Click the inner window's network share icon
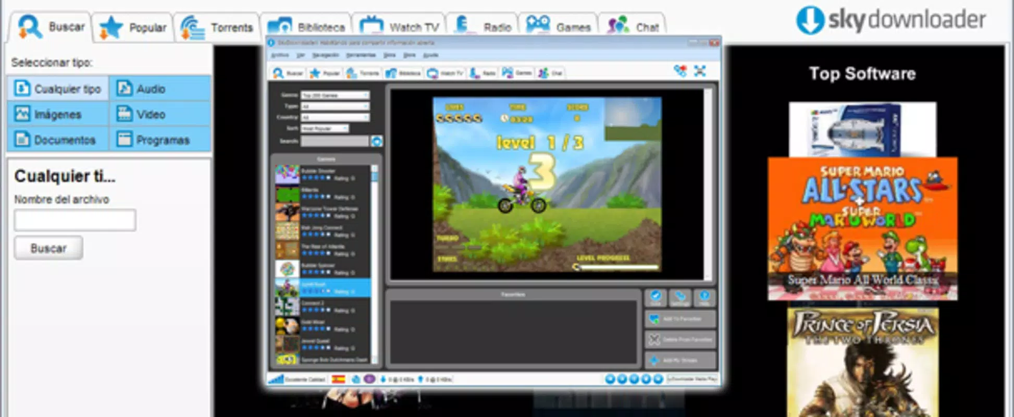 click(x=680, y=71)
